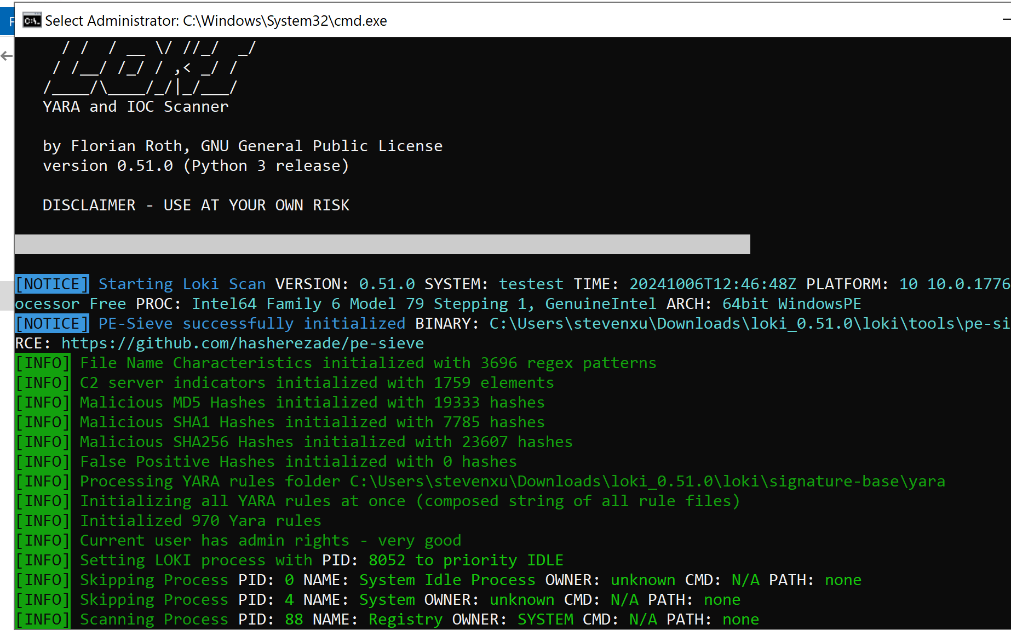Click the github.com/hasherezade/pe-sieve URL
The image size is (1011, 630).
[243, 343]
